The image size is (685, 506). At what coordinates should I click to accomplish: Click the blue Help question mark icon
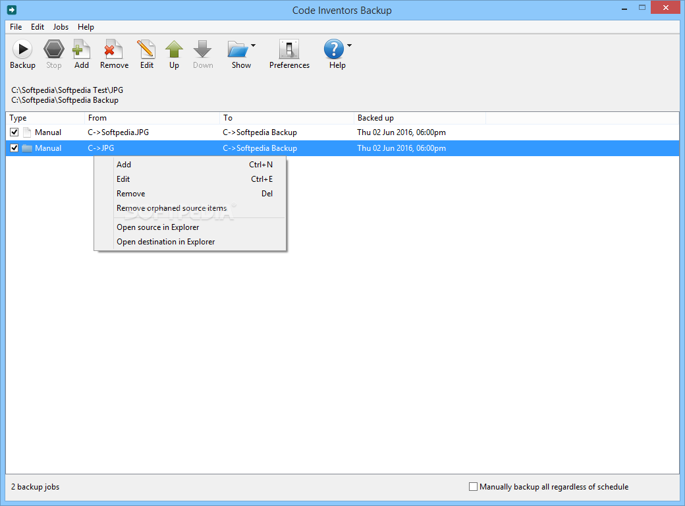point(334,49)
